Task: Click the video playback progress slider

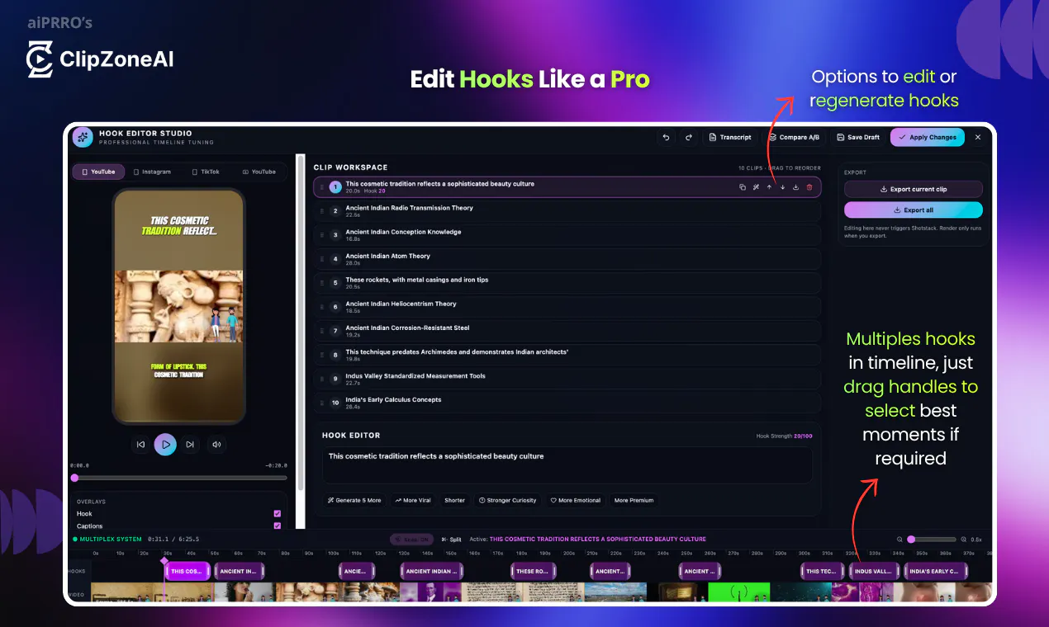Action: [x=179, y=478]
